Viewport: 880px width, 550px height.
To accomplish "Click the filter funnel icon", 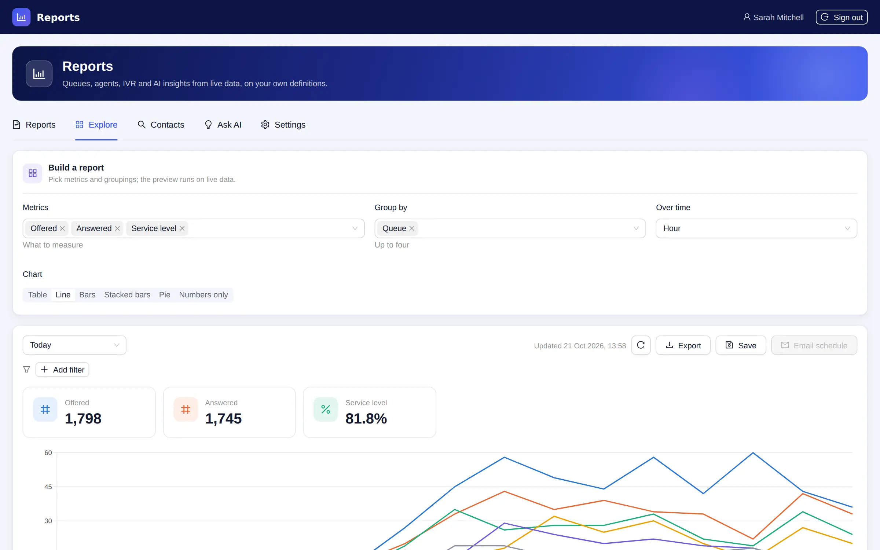I will (26, 369).
